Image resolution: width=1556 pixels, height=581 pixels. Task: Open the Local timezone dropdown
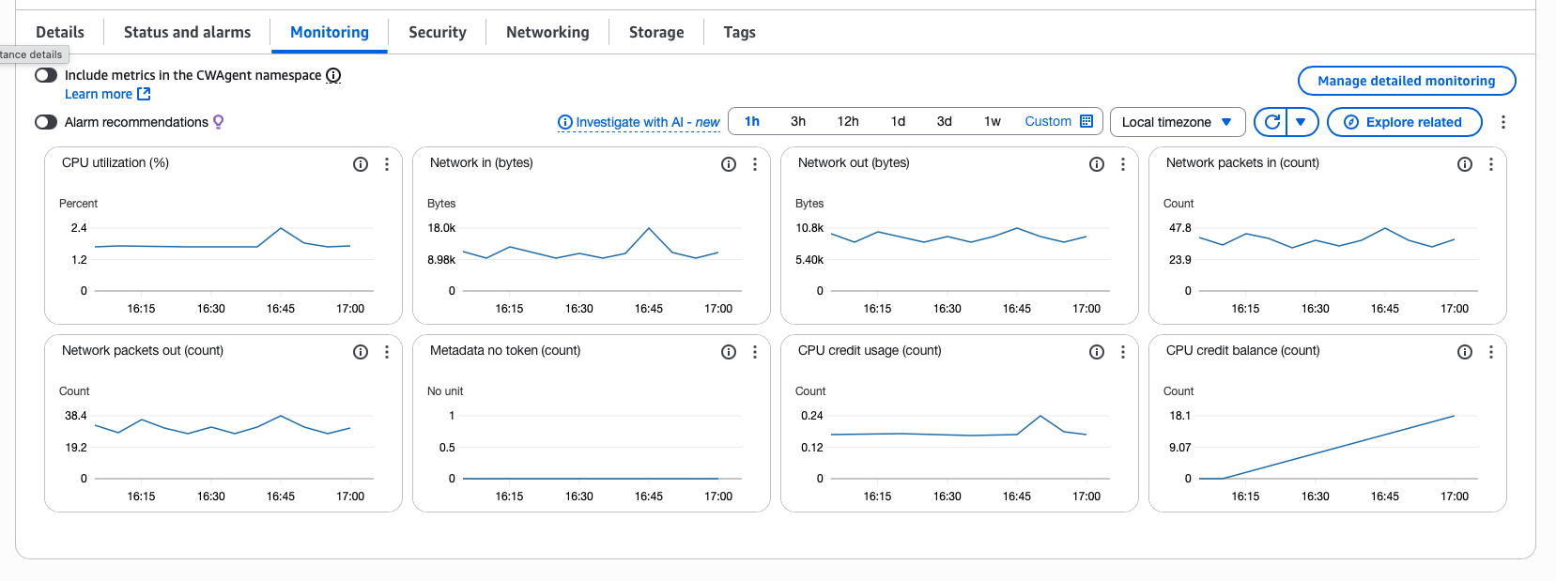point(1177,122)
